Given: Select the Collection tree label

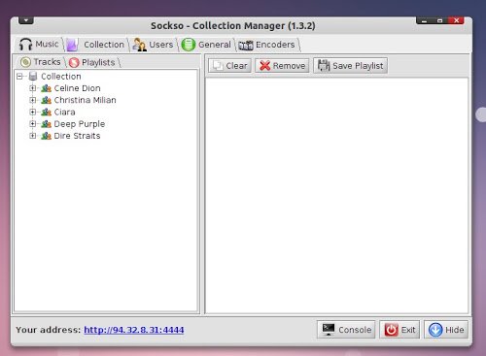Looking at the screenshot, I should [61, 77].
